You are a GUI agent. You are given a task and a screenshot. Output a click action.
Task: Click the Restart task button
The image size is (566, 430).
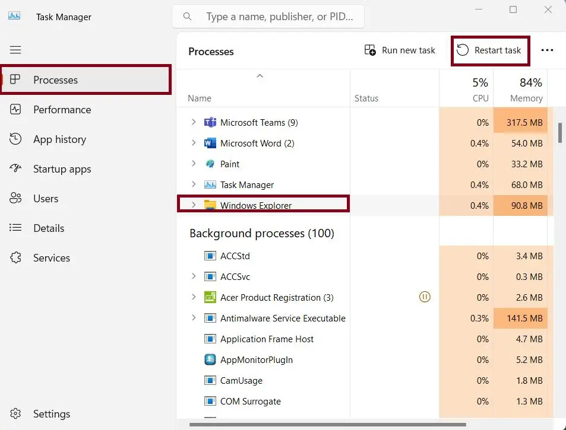[490, 50]
